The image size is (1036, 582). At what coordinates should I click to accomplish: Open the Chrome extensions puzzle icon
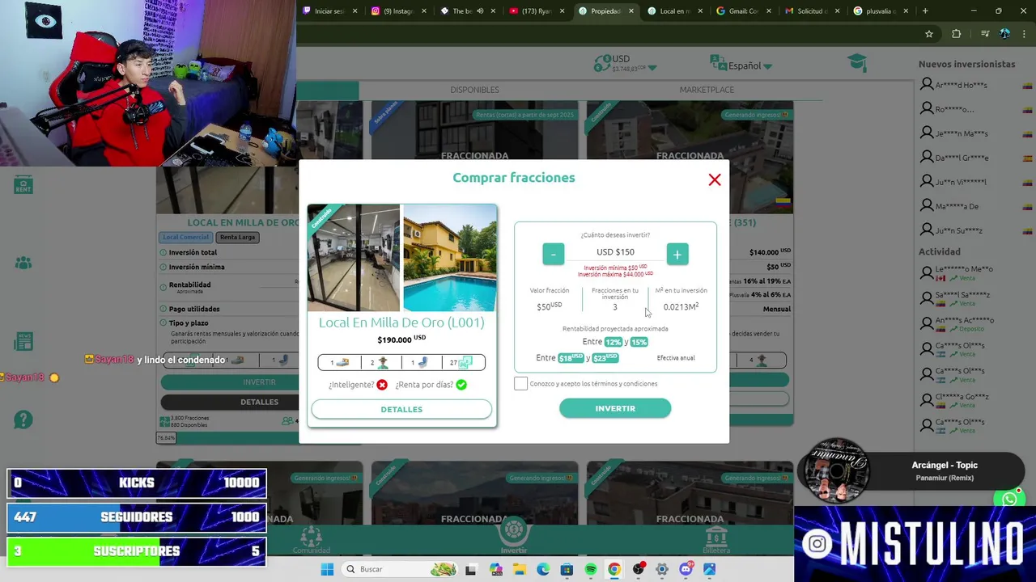coord(957,34)
